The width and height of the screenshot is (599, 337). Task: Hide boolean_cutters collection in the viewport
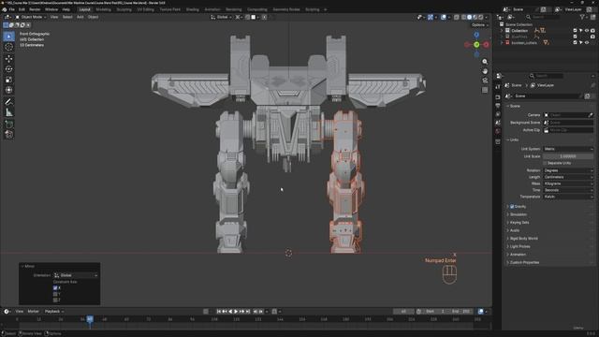pyautogui.click(x=587, y=43)
